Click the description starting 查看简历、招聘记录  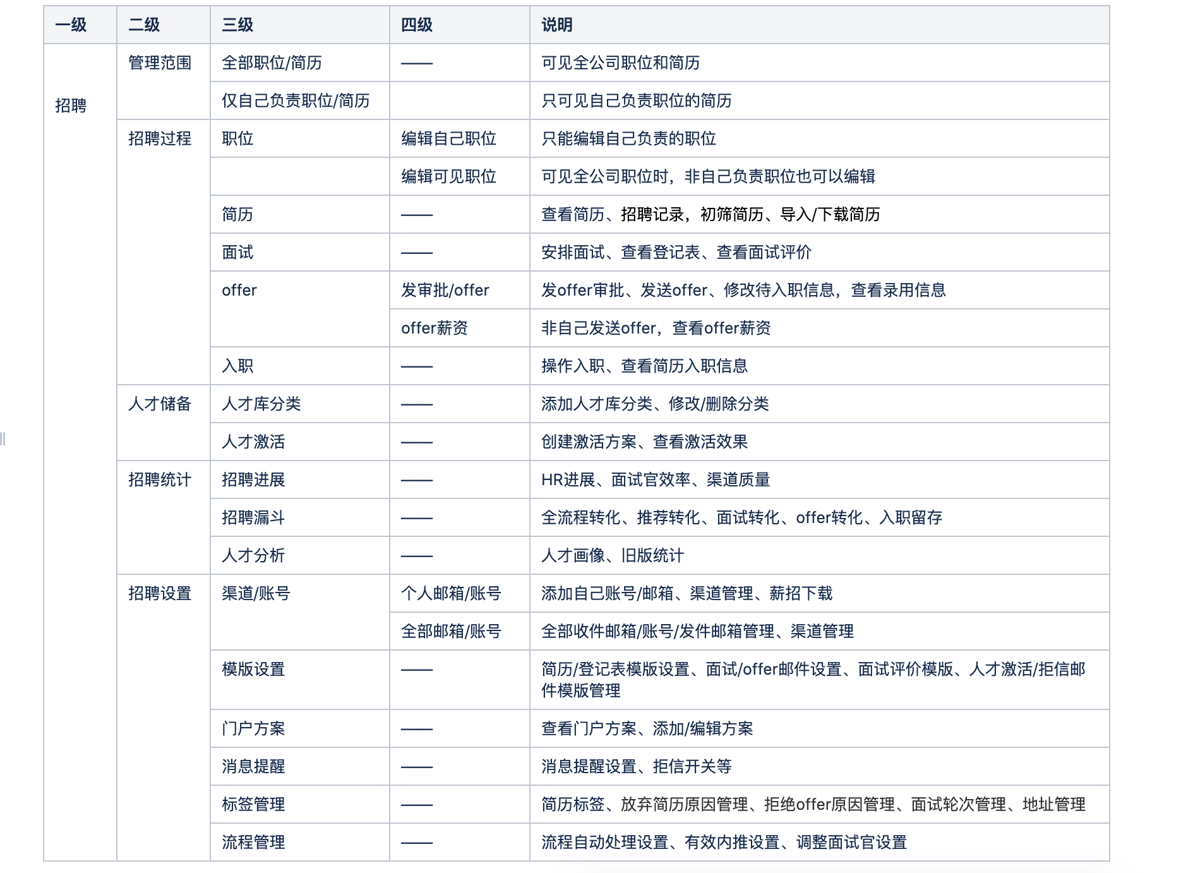point(710,215)
